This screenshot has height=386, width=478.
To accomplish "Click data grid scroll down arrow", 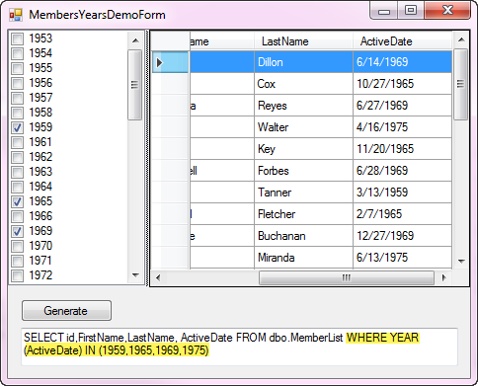I will (461, 262).
